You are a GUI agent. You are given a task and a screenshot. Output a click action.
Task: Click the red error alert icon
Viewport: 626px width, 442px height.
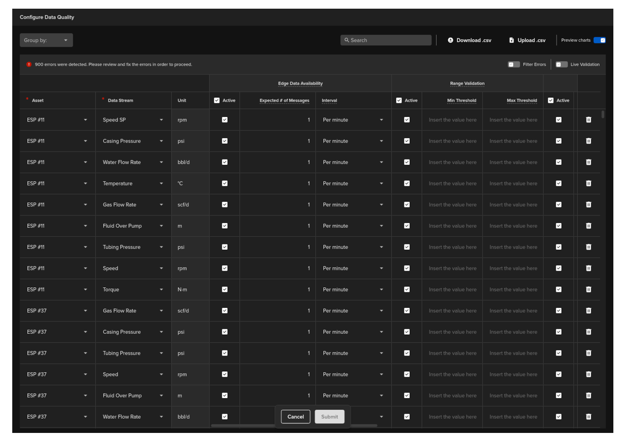pyautogui.click(x=29, y=64)
